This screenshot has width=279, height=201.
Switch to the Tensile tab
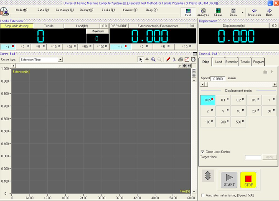[x=245, y=62]
